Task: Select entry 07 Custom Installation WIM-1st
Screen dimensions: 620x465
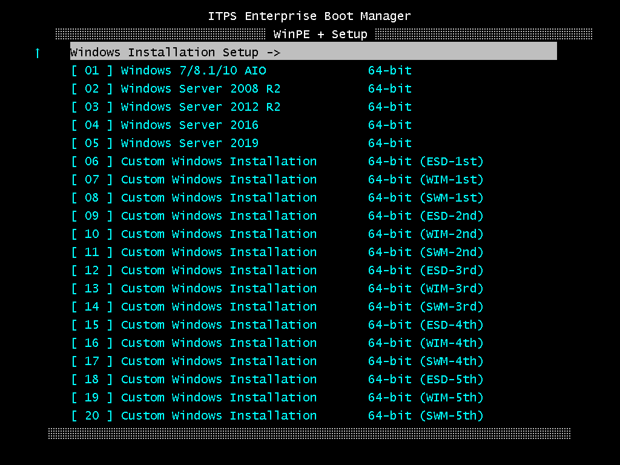Action: pyautogui.click(x=277, y=180)
